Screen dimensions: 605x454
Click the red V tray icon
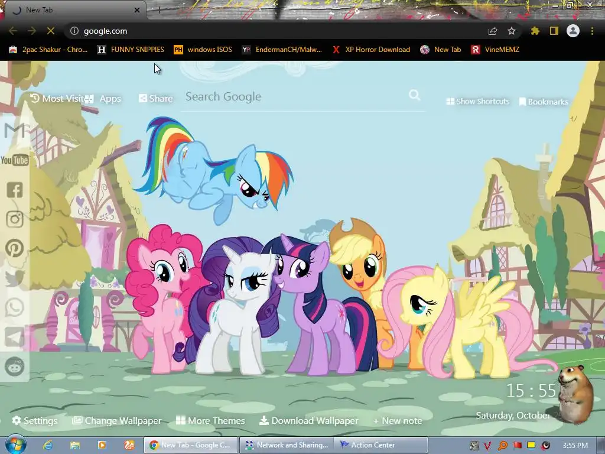487,446
